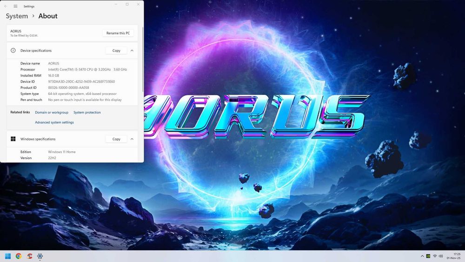Open the NVIDIA tray icon
Image resolution: width=465 pixels, height=262 pixels.
click(428, 256)
